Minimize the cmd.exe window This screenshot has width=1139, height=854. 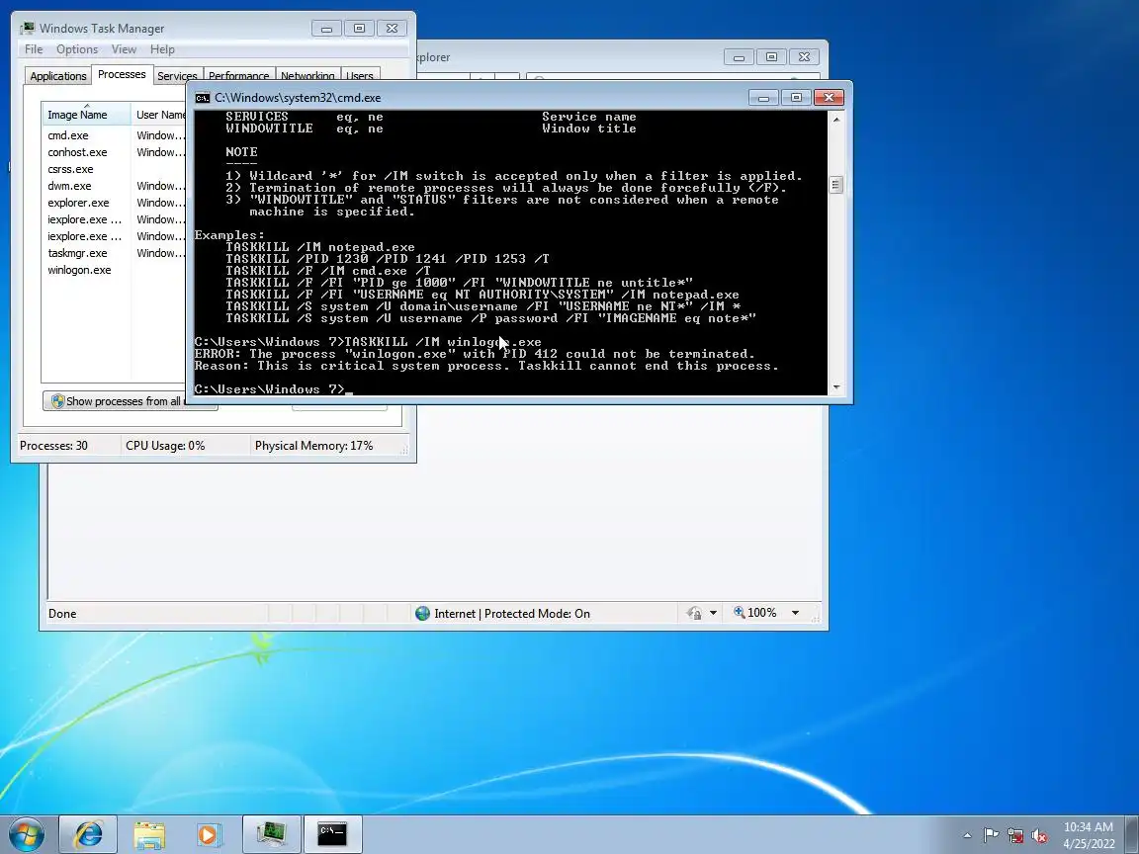[763, 98]
